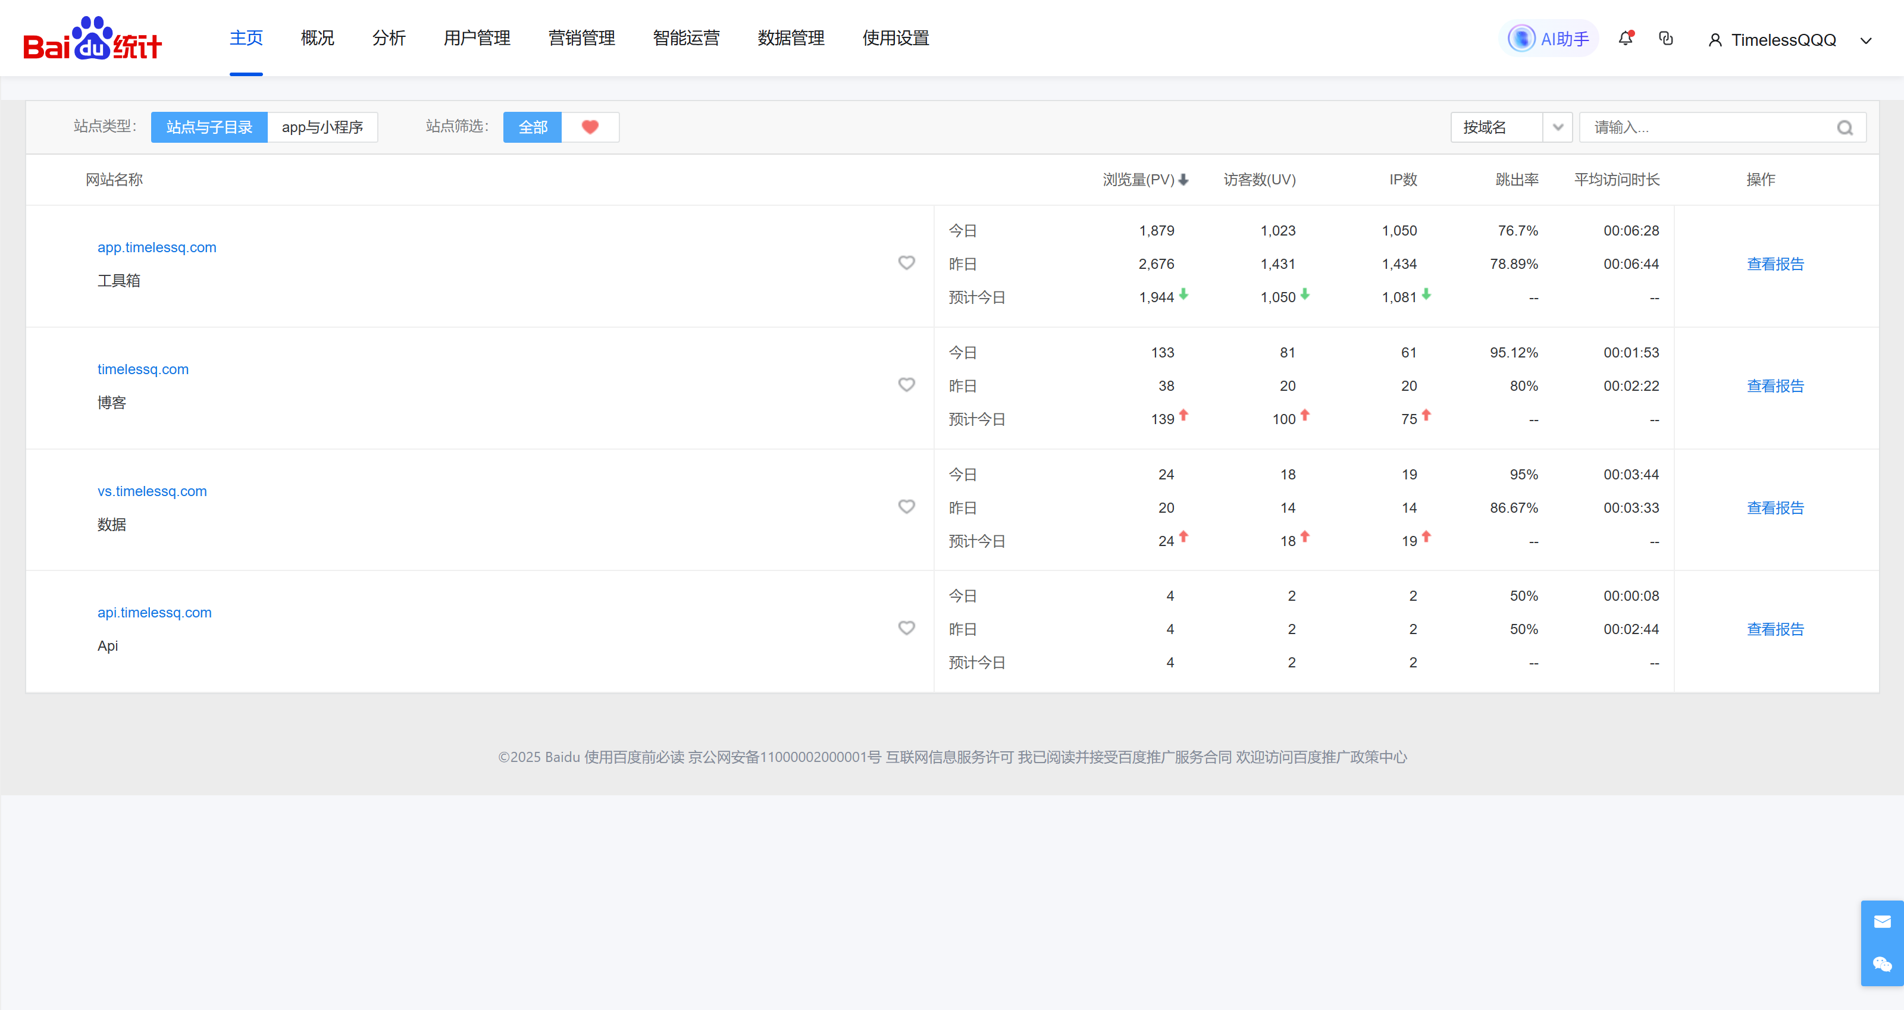Filter sites by favorites heart
Viewport: 1904px width, 1010px height.
[x=590, y=127]
